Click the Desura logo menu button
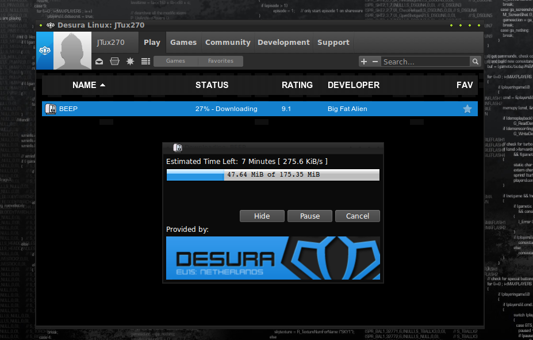 45,50
